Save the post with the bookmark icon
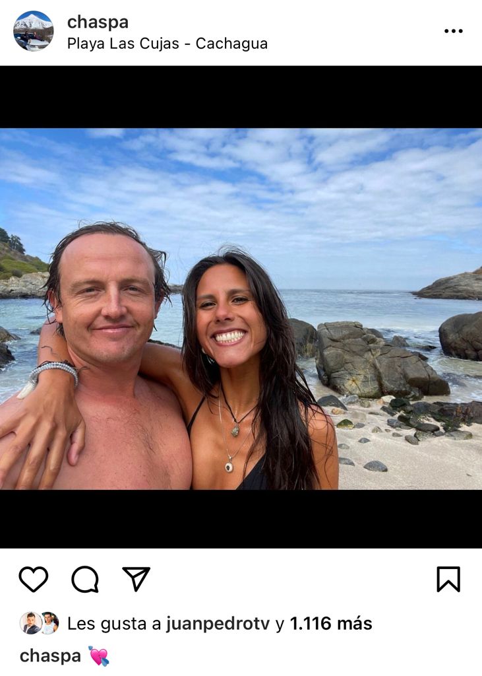482x676 pixels. tap(448, 579)
